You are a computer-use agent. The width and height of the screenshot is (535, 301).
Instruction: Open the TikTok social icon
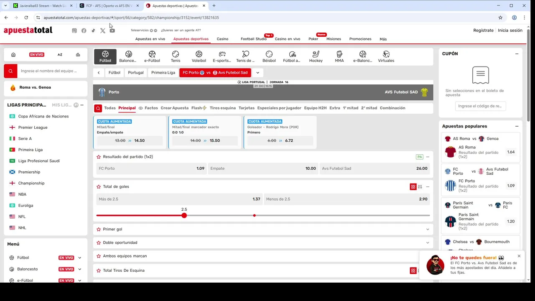93,31
